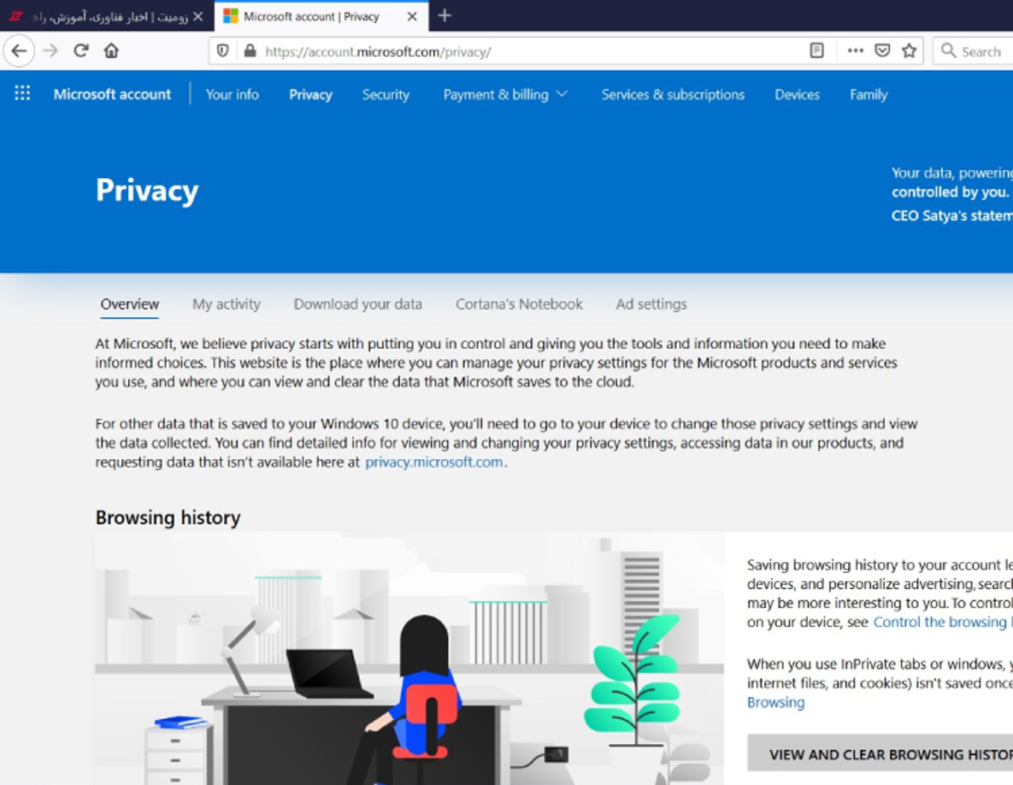This screenshot has width=1013, height=785.
Task: Open the Microsoft apps grid launcher
Action: pyautogui.click(x=22, y=93)
